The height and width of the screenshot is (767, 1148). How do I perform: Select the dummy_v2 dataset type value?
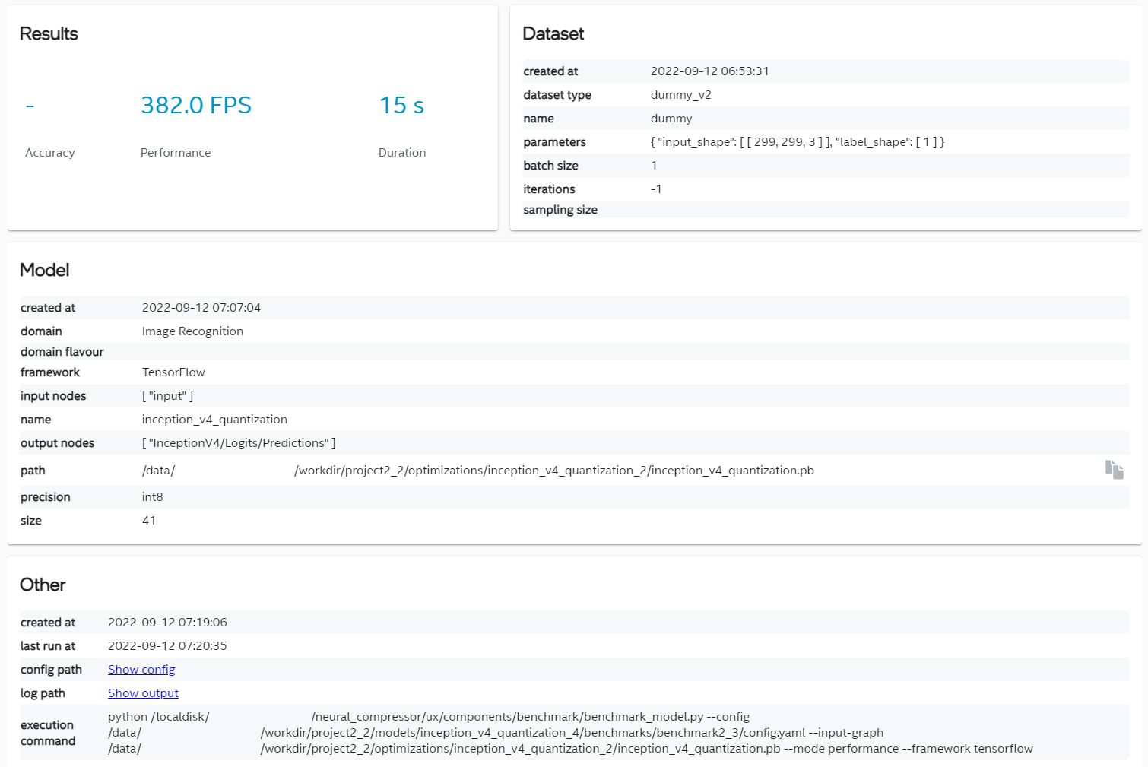[681, 94]
